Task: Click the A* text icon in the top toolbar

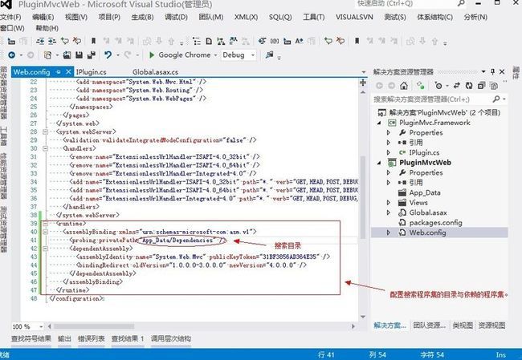Action: pos(299,41)
